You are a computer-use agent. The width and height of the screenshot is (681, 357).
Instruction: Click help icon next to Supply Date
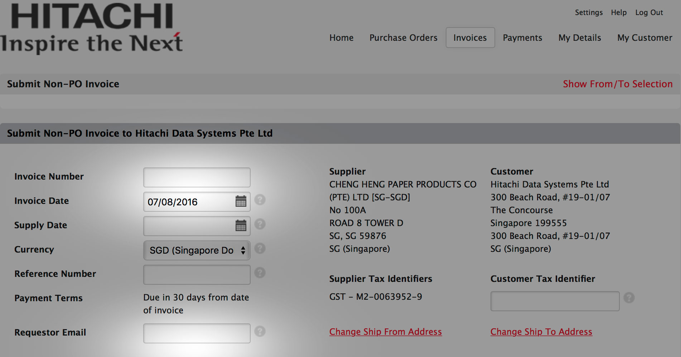click(x=260, y=224)
